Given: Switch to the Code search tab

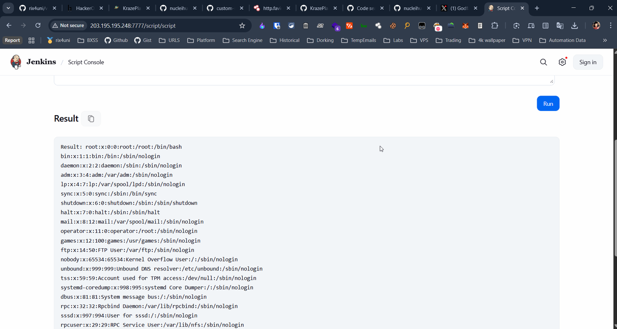Looking at the screenshot, I should pos(365,8).
